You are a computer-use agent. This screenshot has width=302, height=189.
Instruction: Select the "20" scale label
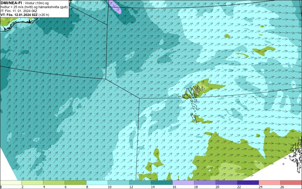coord(217,187)
